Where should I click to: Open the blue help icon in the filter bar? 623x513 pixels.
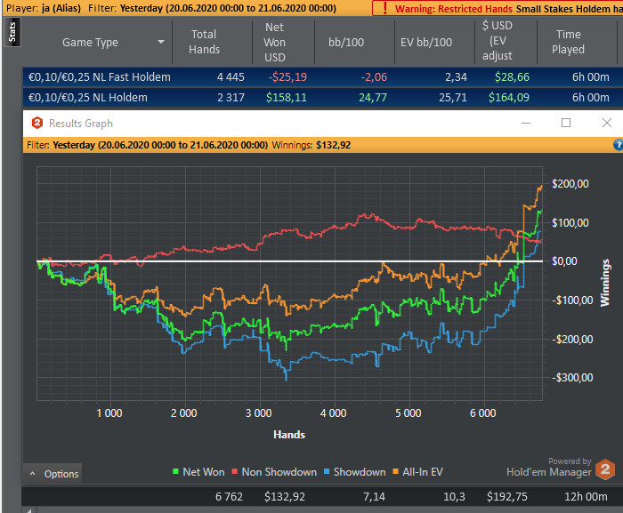(619, 145)
